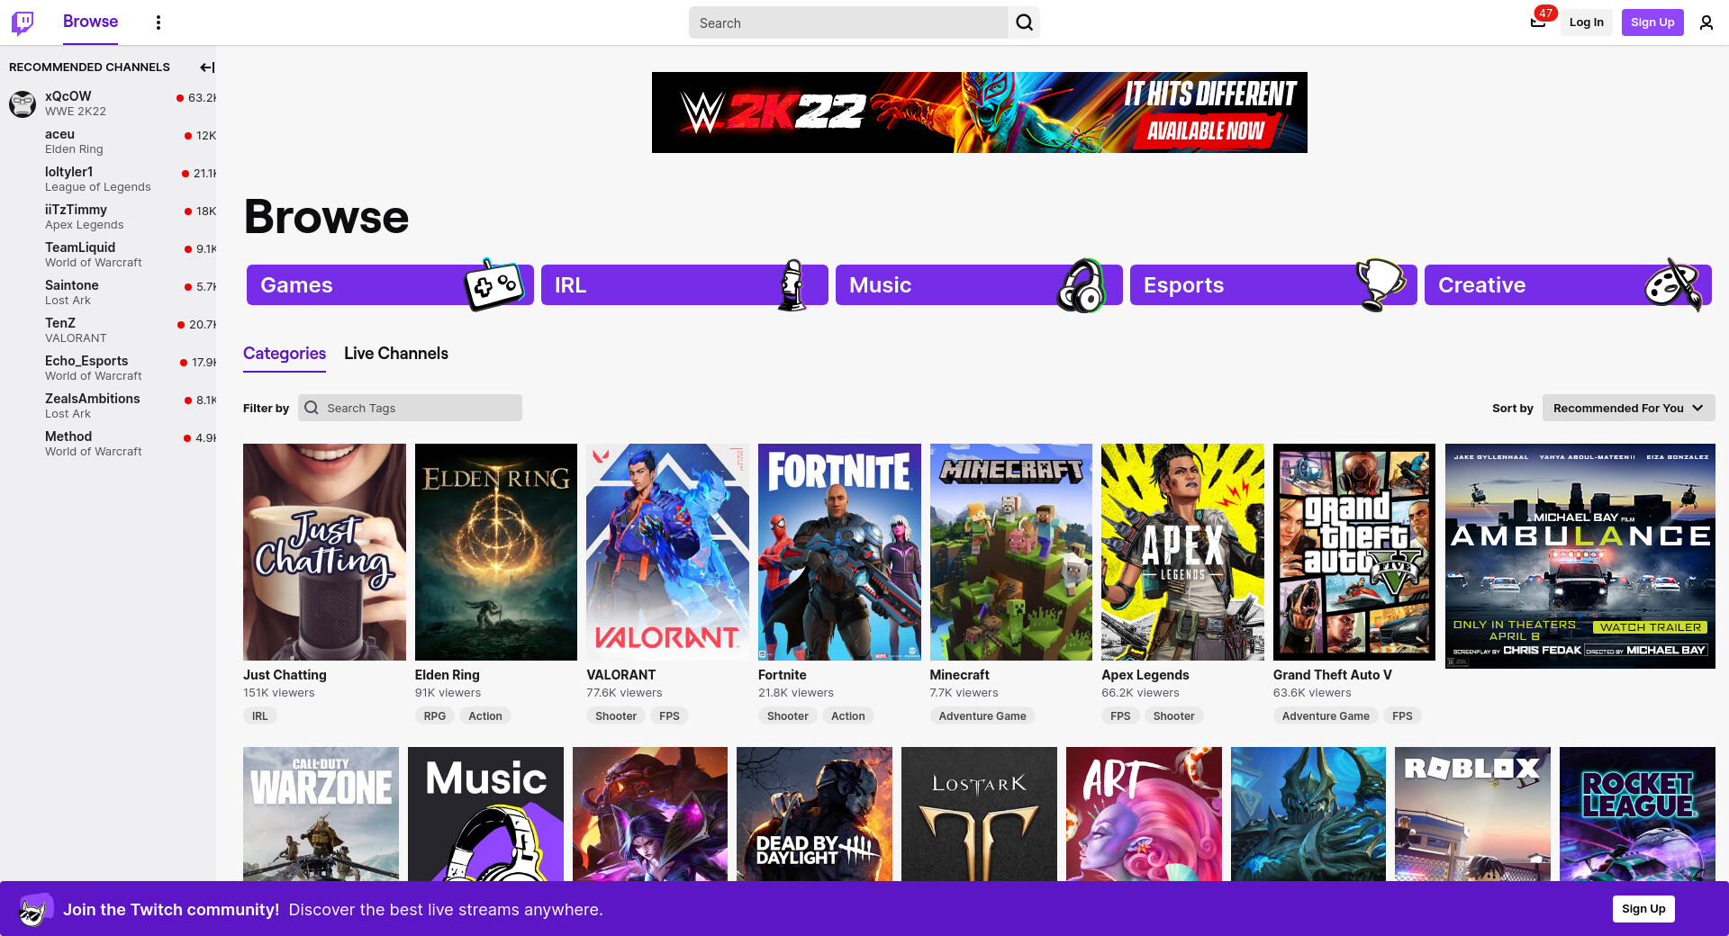Click the Twitch logo home icon
Image resolution: width=1729 pixels, height=936 pixels.
(23, 22)
